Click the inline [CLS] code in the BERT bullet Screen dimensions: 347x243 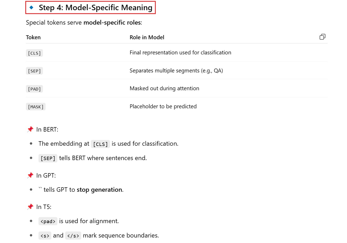[x=100, y=144]
